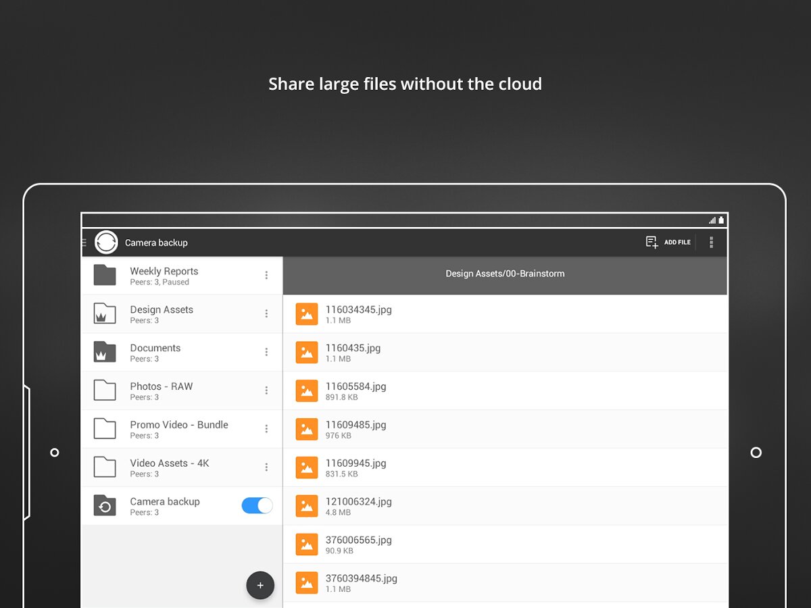Click the signal strength status icon
This screenshot has height=608, width=811.
712,220
